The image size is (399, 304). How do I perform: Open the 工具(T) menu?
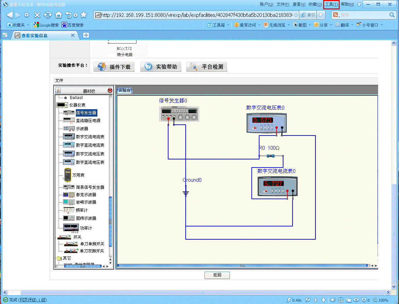point(331,4)
